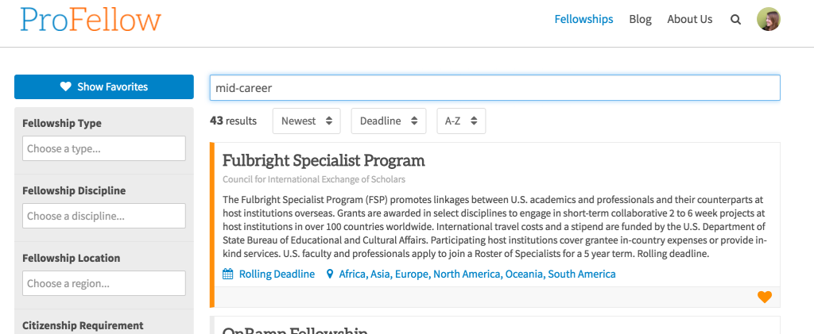Viewport: 814px width, 334px height.
Task: Click the location pin icon beside Africa
Action: (x=331, y=274)
